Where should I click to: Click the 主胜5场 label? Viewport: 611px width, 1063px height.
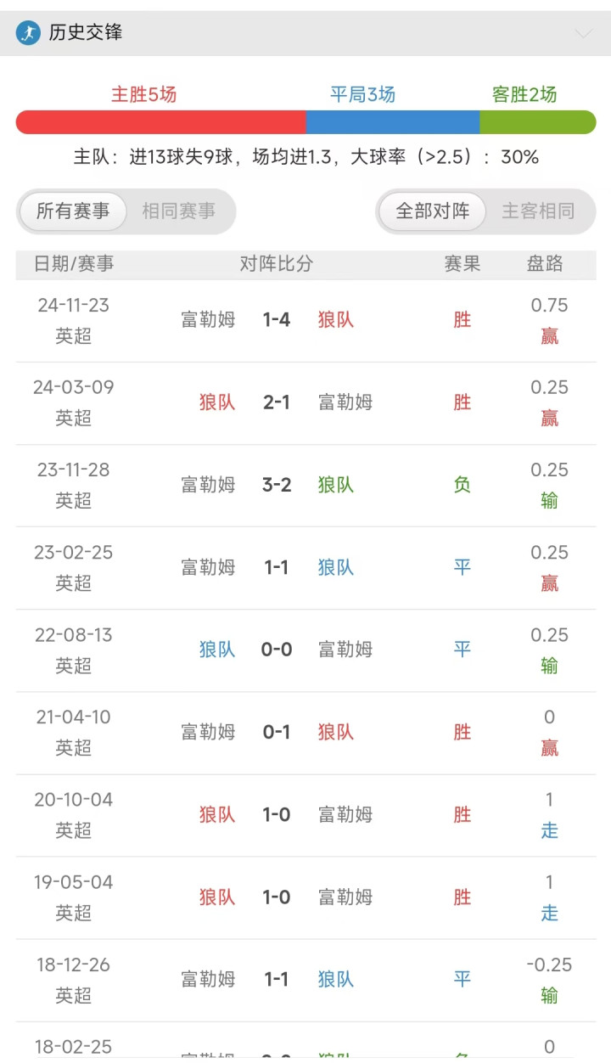pos(144,95)
